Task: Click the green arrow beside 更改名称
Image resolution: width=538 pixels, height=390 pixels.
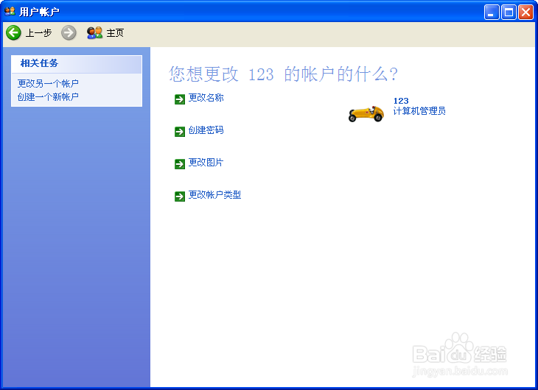Action: point(180,99)
